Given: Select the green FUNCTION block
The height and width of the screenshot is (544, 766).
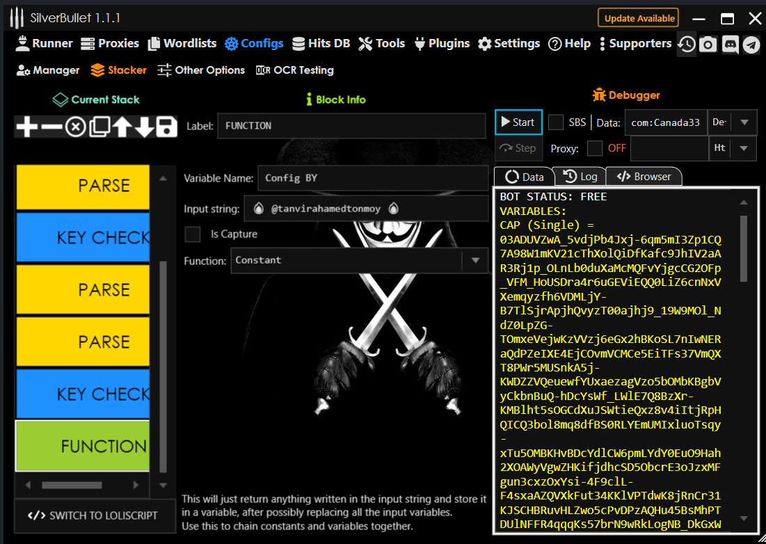Looking at the screenshot, I should [x=83, y=446].
